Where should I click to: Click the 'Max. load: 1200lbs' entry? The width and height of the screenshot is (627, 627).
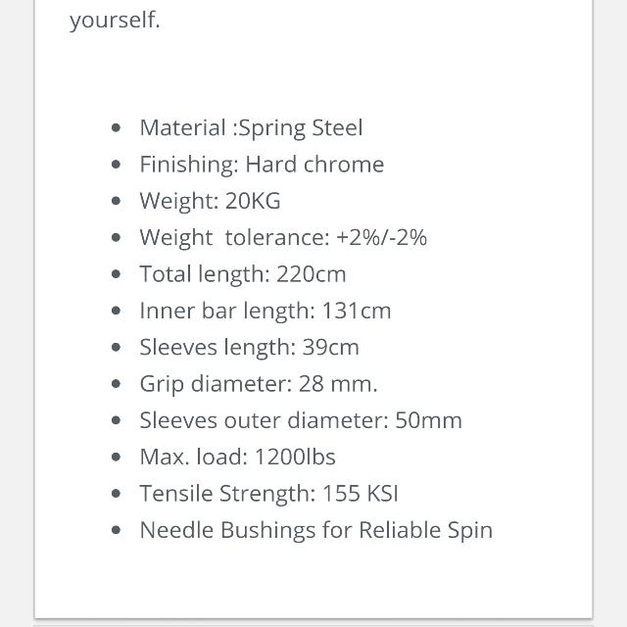pos(237,458)
